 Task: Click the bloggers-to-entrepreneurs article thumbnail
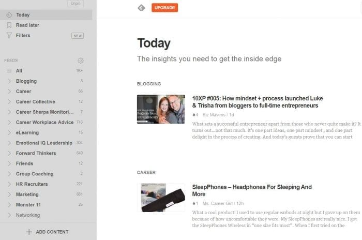(161, 109)
